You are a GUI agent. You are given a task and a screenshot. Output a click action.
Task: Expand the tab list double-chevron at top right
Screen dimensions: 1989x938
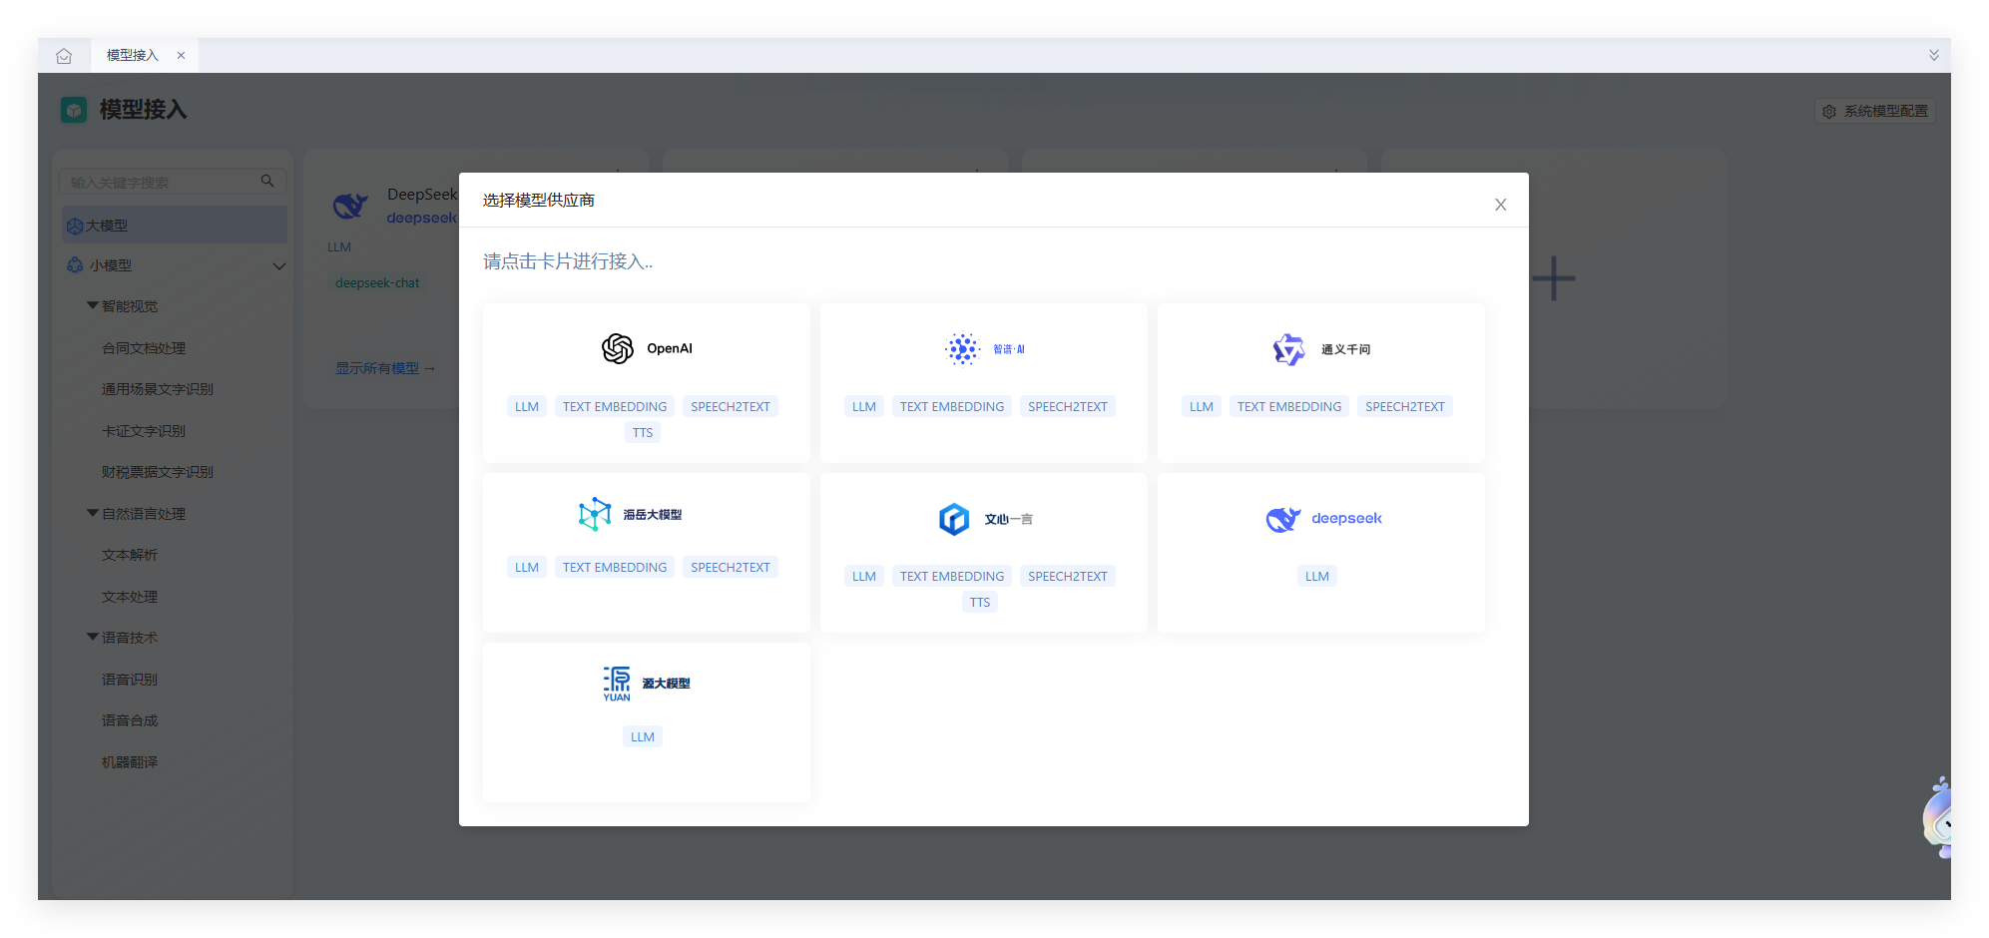click(x=1933, y=56)
